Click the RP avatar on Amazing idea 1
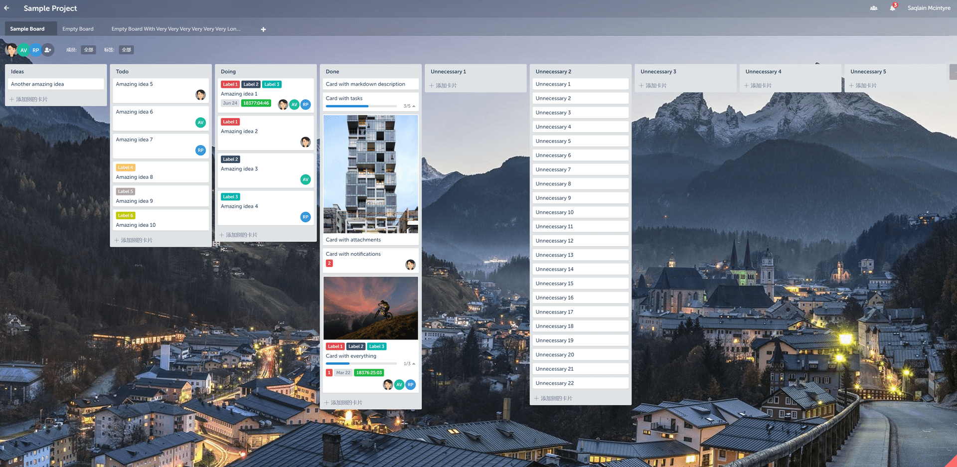 tap(306, 105)
